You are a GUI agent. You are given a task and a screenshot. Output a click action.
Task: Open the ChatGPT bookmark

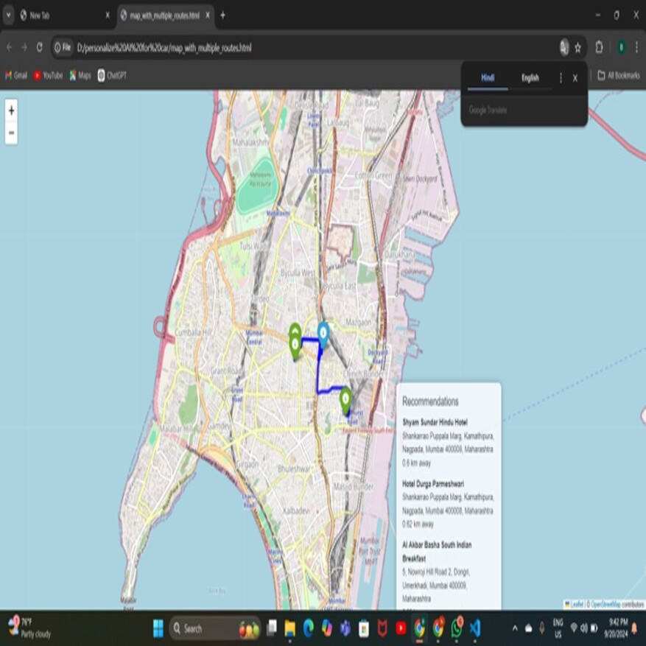(112, 75)
